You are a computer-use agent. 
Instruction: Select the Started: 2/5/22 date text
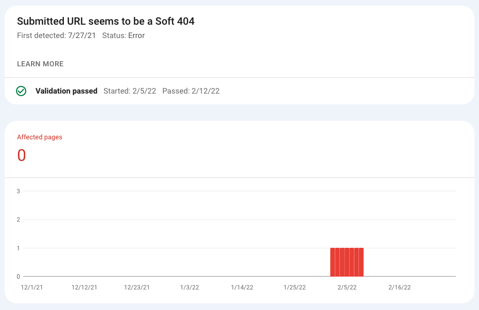coord(130,91)
